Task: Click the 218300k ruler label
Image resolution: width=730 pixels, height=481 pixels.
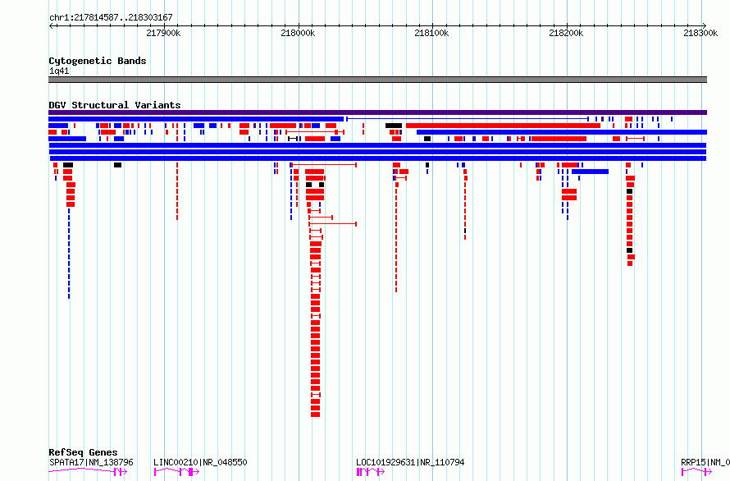Action: pos(700,33)
